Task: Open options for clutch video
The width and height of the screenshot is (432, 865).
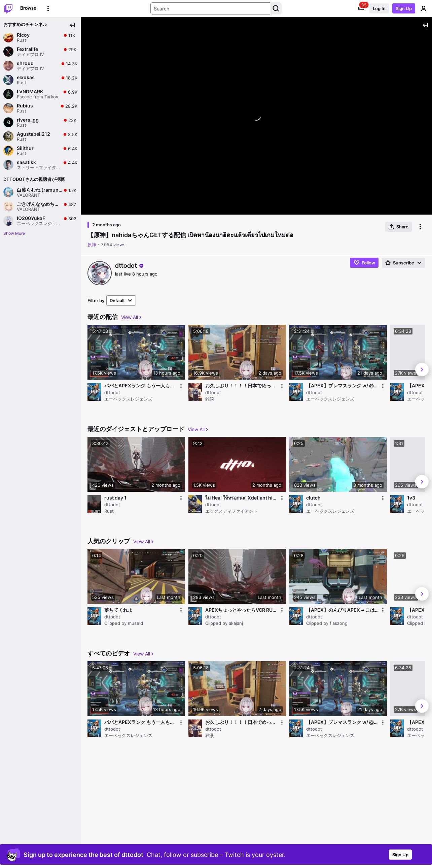Action: click(383, 498)
